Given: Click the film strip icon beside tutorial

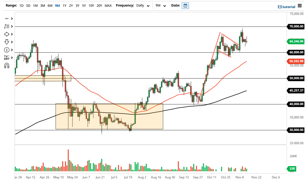Looking at the screenshot, I should pyautogui.click(x=280, y=7).
